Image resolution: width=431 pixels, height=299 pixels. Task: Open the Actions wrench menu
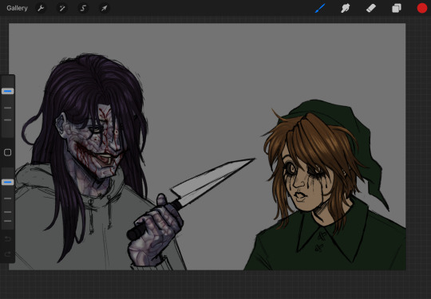[41, 8]
